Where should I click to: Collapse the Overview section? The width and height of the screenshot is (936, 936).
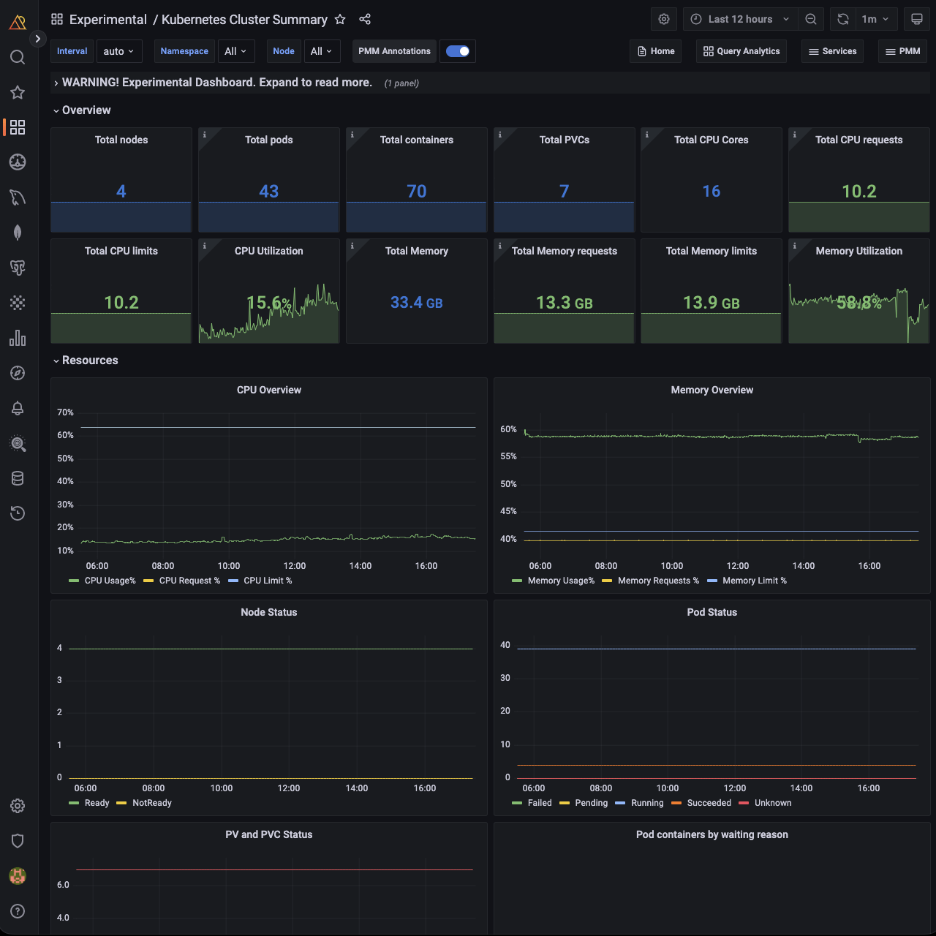[x=82, y=110]
